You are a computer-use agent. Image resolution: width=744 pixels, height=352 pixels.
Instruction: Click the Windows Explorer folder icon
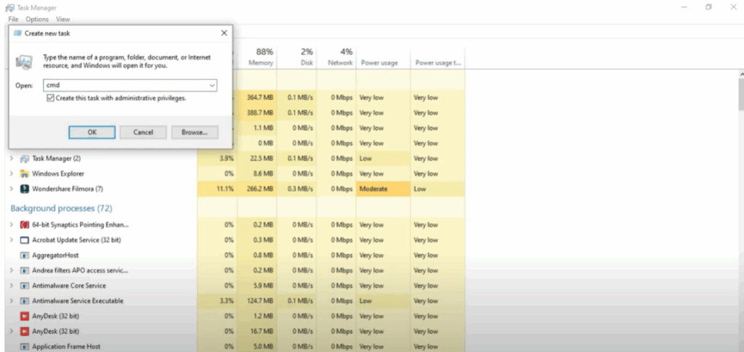click(x=25, y=174)
